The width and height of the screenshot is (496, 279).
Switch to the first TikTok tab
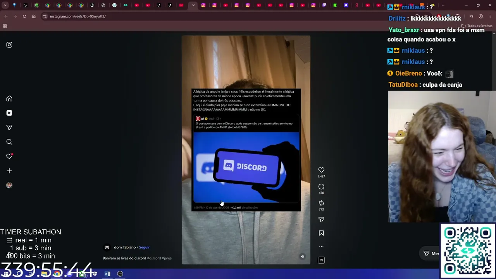click(x=159, y=5)
